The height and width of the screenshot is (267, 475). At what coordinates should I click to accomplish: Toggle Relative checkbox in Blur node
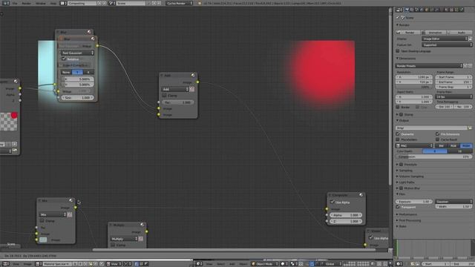64,59
